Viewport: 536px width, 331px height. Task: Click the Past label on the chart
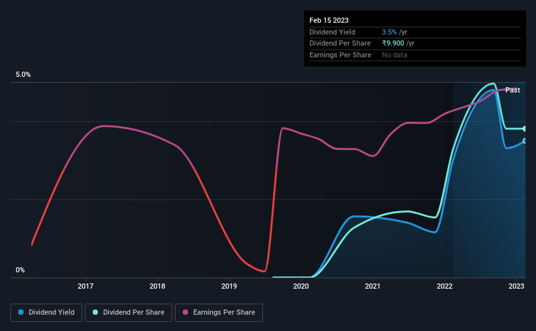click(512, 90)
